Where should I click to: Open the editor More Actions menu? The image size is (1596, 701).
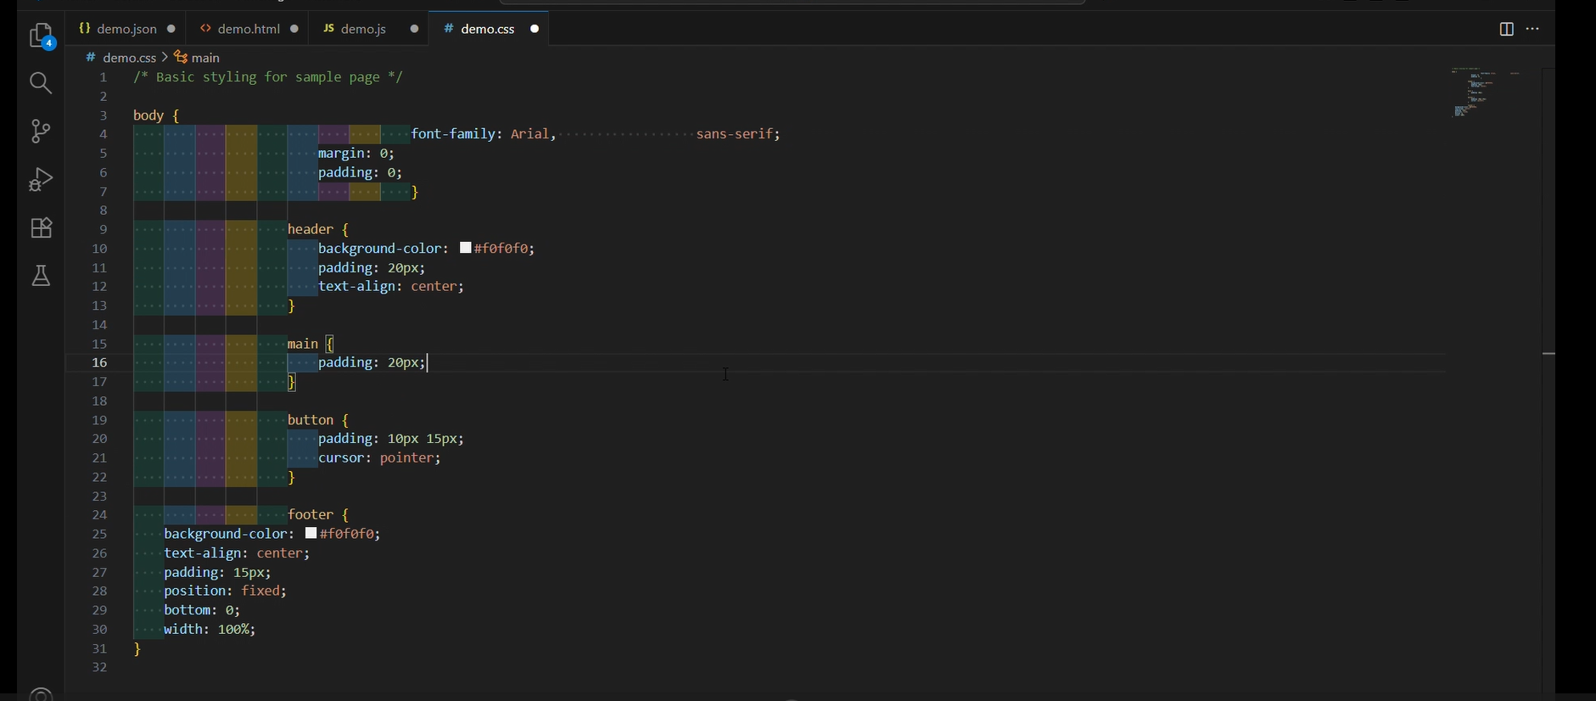1533,29
